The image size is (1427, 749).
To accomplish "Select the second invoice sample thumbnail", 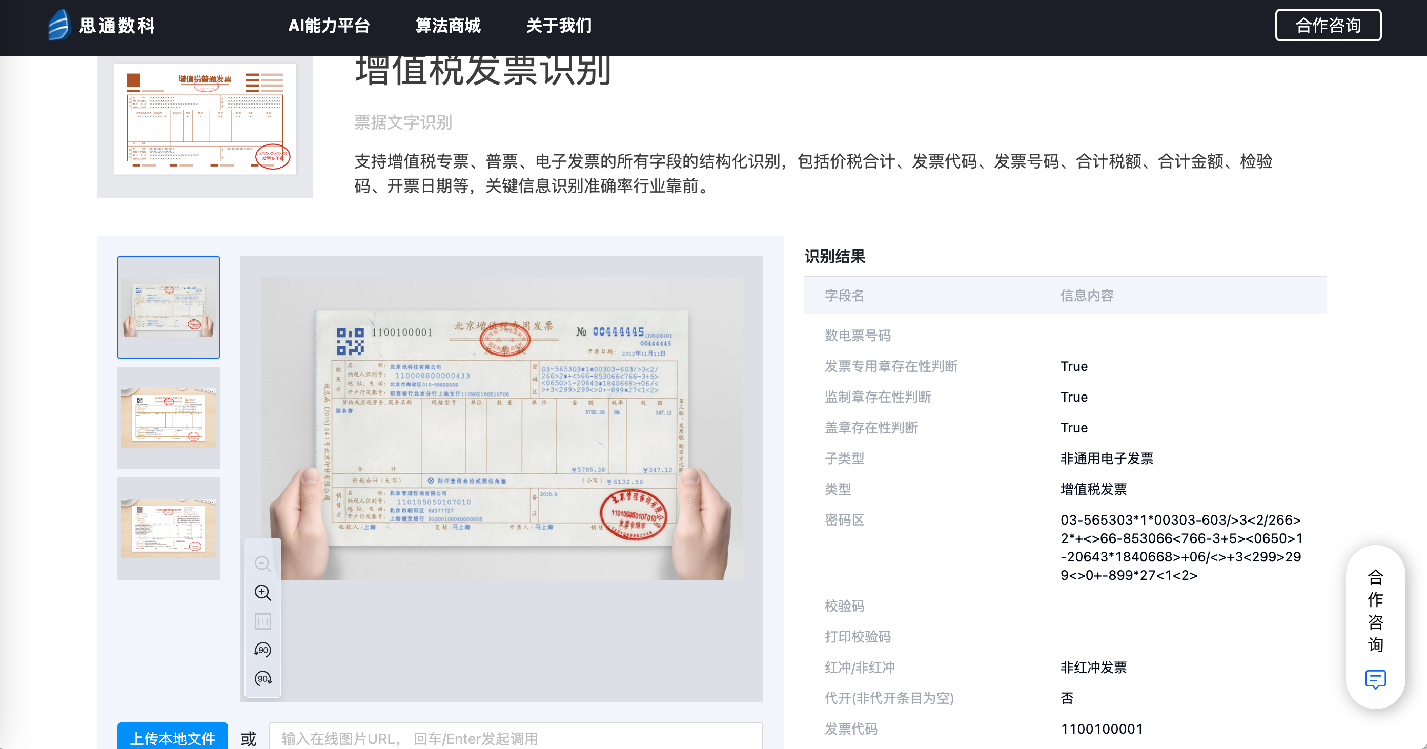I will pyautogui.click(x=169, y=418).
